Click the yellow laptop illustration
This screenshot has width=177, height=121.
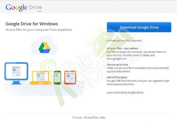[41, 78]
